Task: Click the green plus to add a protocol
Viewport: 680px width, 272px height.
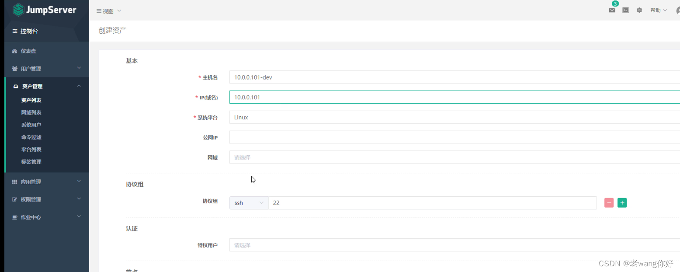Action: [x=622, y=202]
